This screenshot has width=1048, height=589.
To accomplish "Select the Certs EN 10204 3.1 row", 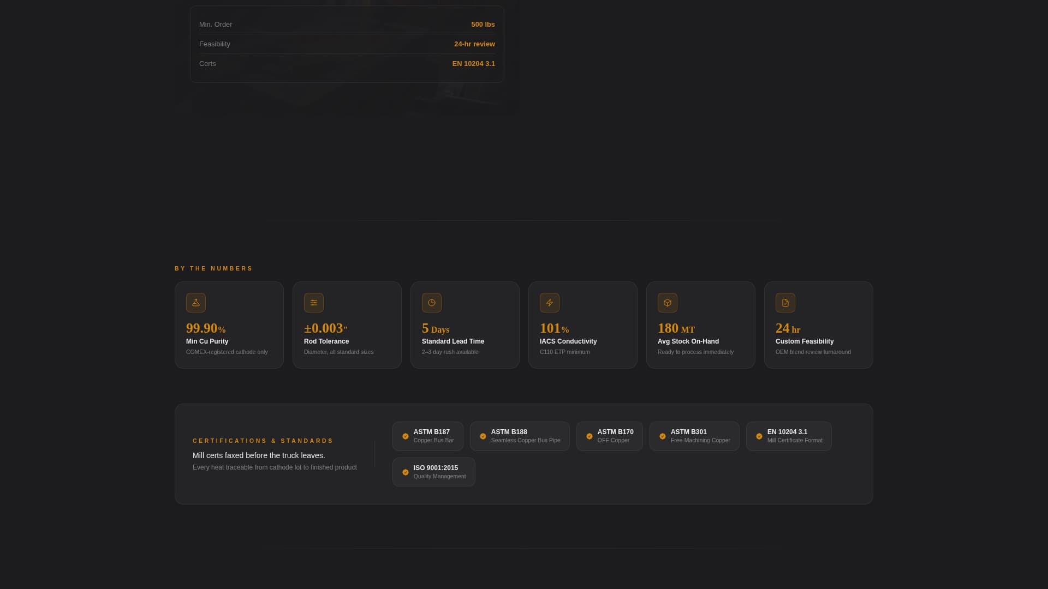I will tap(347, 64).
